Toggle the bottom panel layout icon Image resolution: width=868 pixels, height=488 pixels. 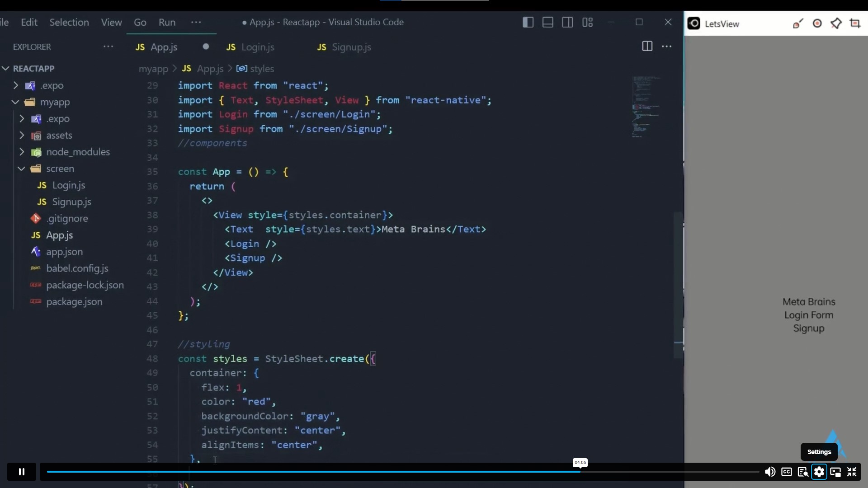[x=547, y=22]
